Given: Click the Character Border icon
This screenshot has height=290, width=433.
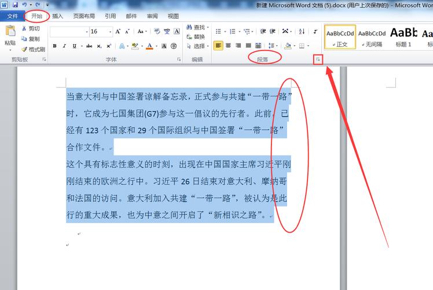Looking at the screenshot, I should point(177,31).
